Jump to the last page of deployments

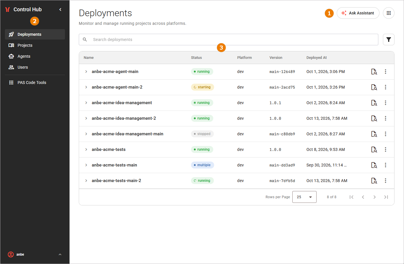tap(386, 197)
